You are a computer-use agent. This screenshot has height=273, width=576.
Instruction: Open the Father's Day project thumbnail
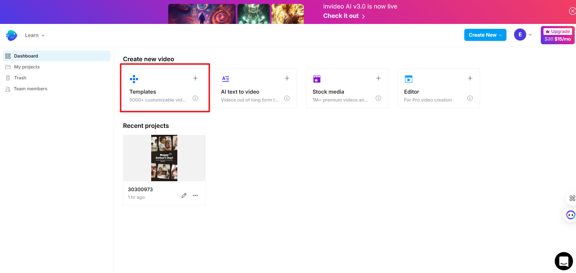[164, 158]
